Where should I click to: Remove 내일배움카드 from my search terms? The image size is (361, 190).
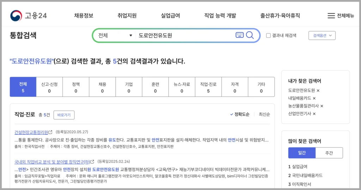coord(314,98)
